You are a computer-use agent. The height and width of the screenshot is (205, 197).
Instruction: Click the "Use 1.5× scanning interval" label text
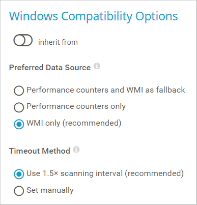(x=74, y=173)
